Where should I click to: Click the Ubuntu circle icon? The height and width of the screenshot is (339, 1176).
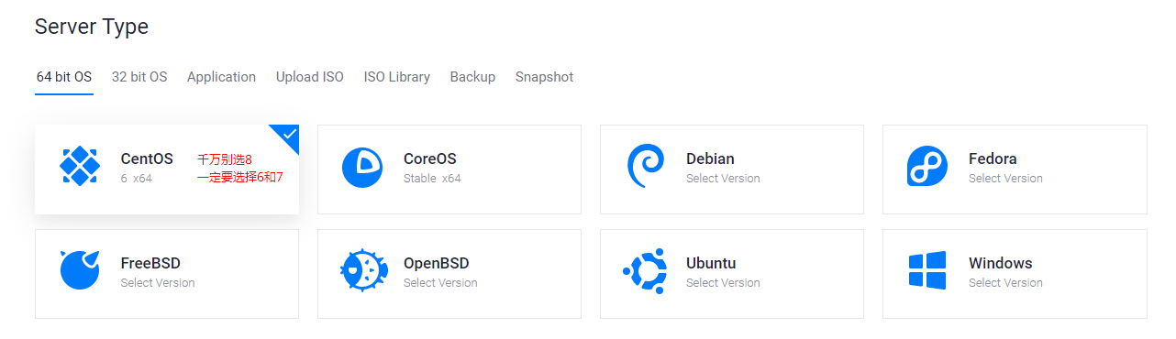tap(645, 271)
